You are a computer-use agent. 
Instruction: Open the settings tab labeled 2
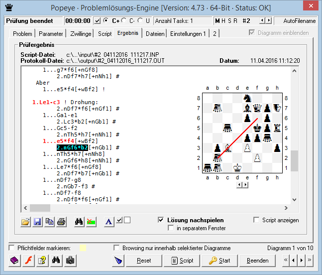215,34
